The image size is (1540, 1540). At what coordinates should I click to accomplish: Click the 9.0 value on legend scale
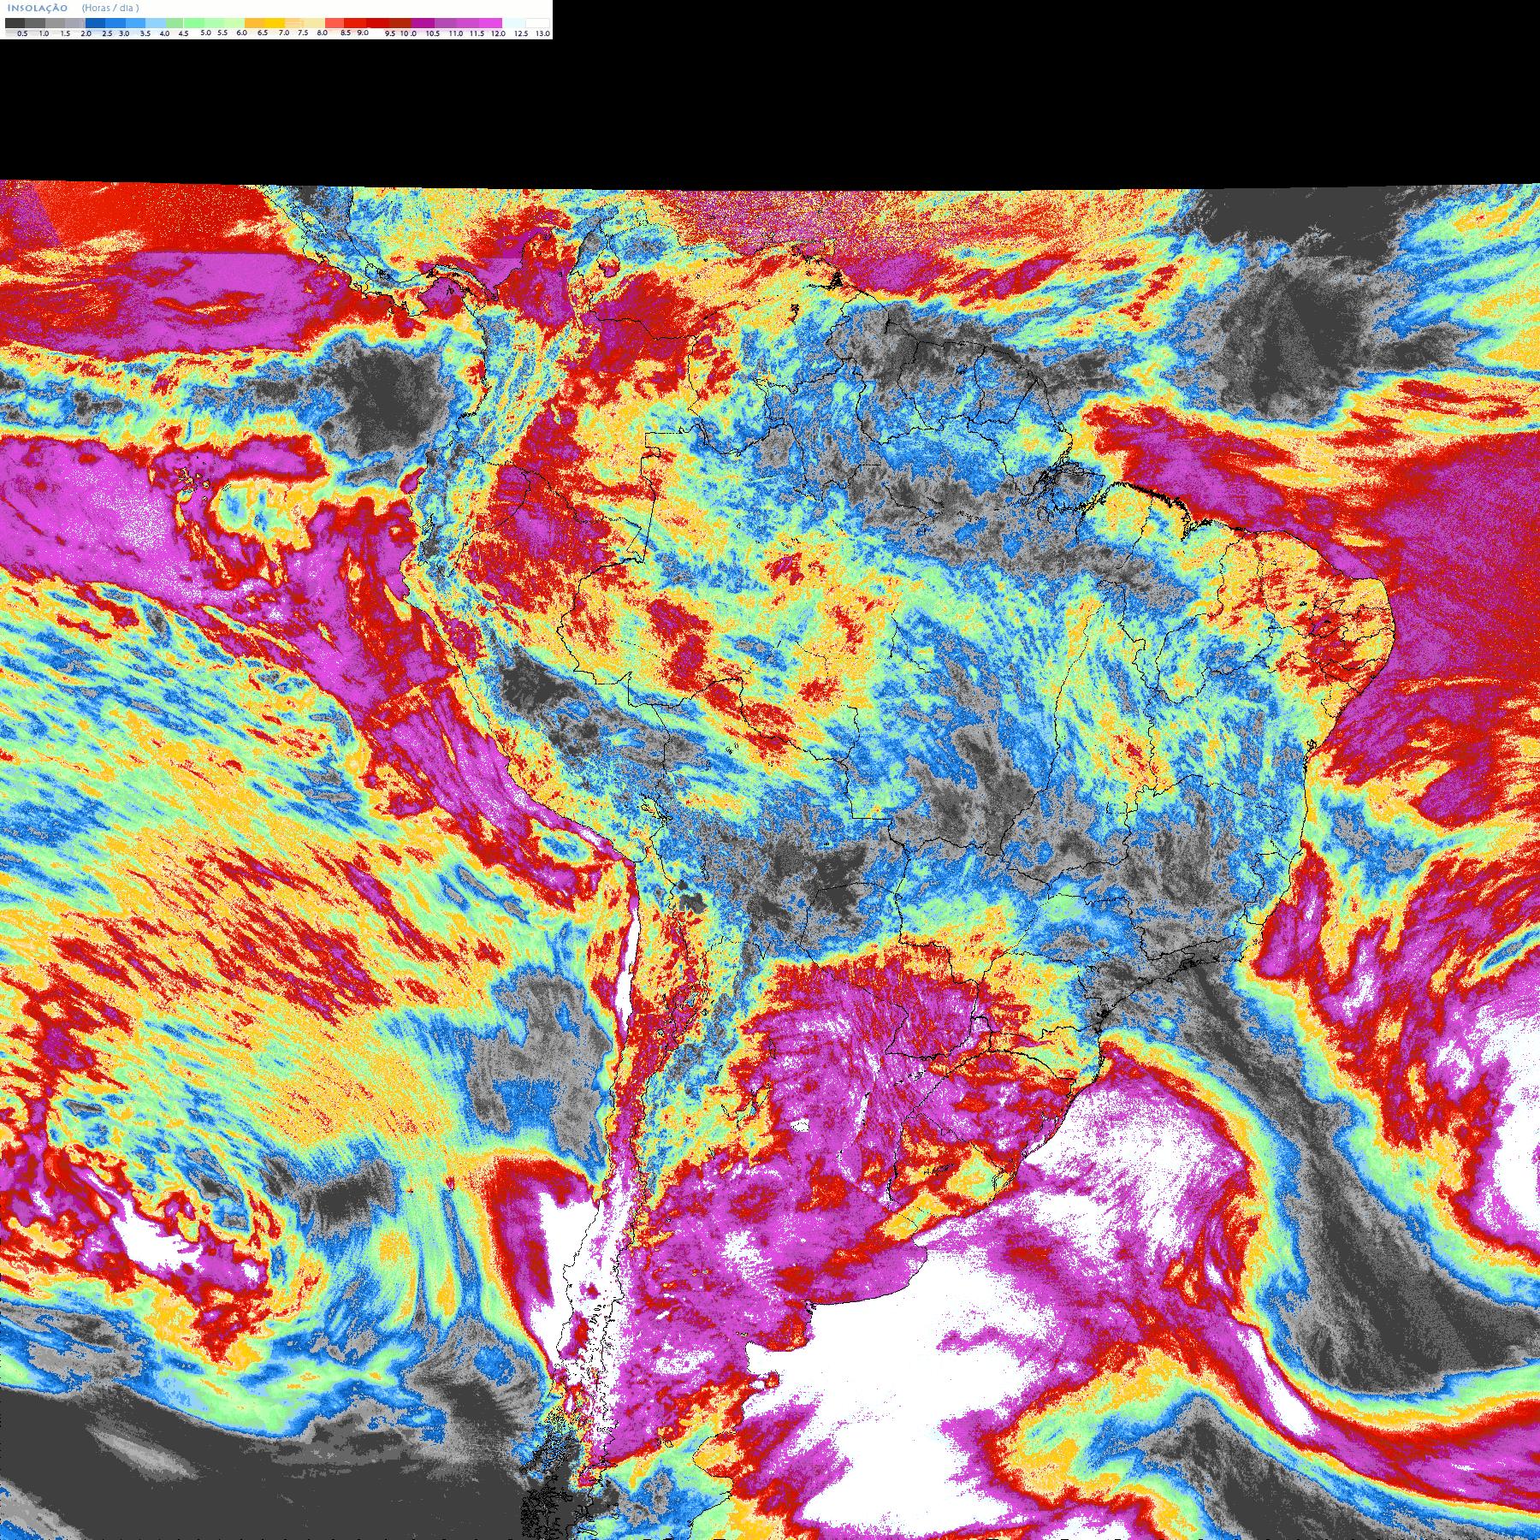click(x=363, y=33)
